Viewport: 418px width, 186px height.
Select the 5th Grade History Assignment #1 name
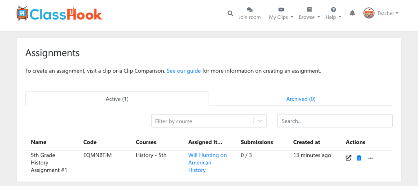click(49, 163)
